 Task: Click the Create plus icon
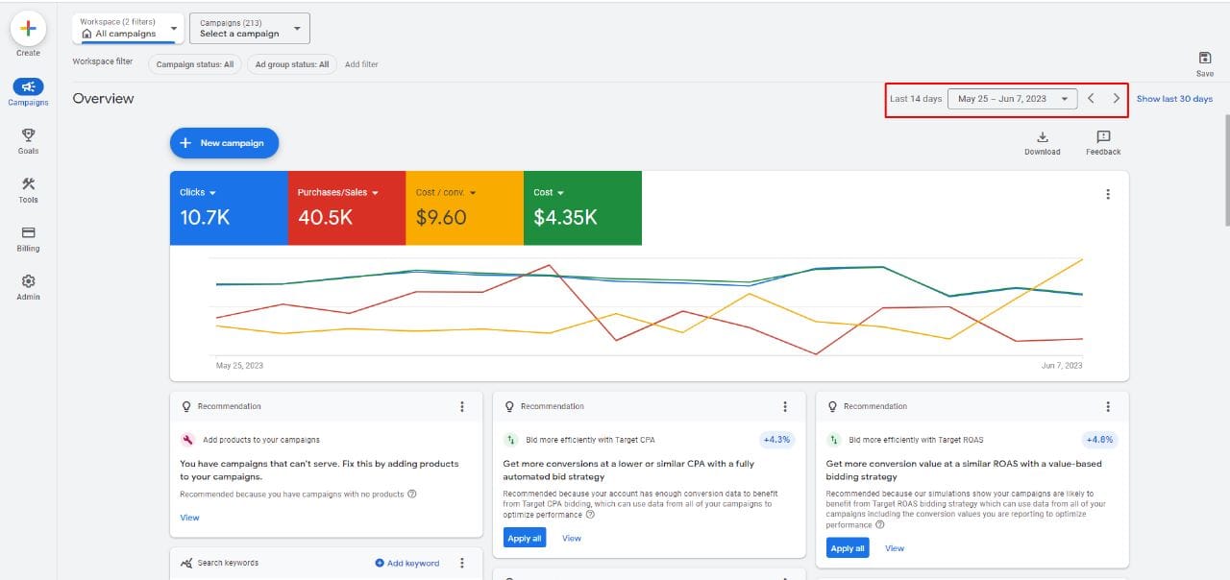[x=28, y=29]
